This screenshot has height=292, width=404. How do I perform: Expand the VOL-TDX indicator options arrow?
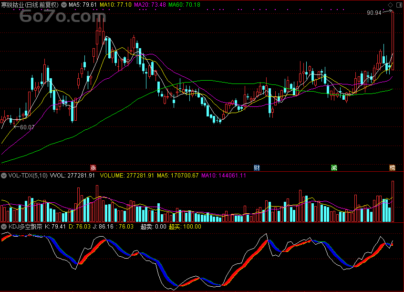[x=4, y=176]
